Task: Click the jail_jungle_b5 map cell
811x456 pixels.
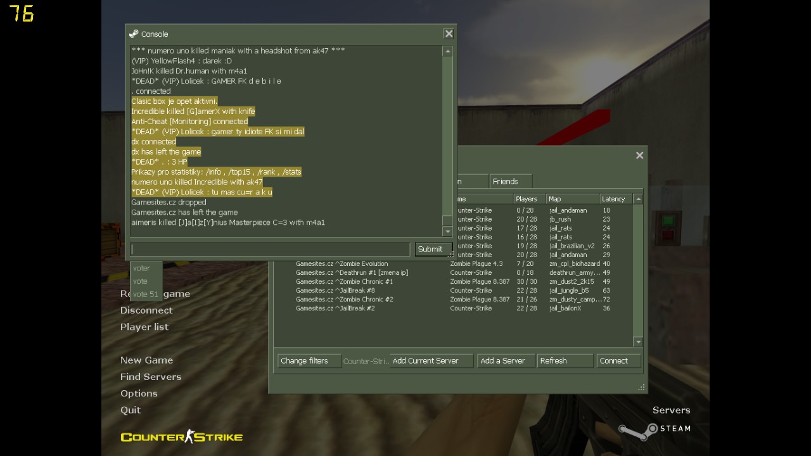Action: (x=569, y=291)
